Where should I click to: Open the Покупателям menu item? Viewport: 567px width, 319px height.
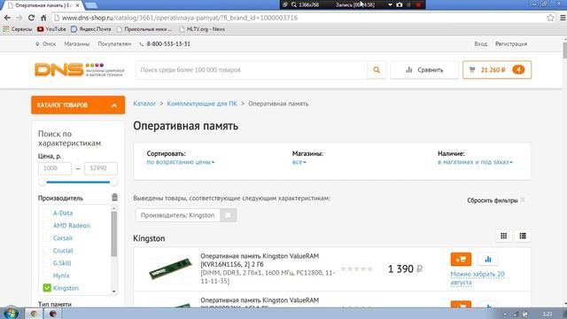(x=114, y=43)
